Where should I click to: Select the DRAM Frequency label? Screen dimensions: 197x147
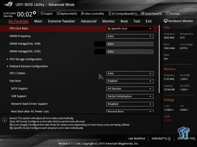[20, 36]
